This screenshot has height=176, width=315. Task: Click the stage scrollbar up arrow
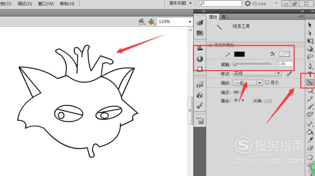190,30
